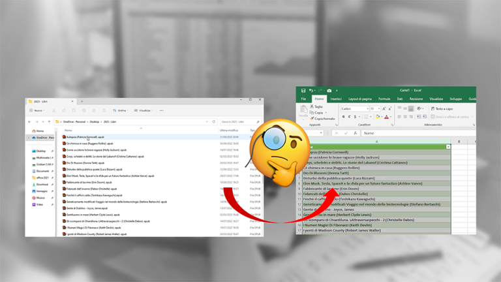This screenshot has width=501, height=282.
Task: Click the insert function fx icon
Action: pos(356,133)
